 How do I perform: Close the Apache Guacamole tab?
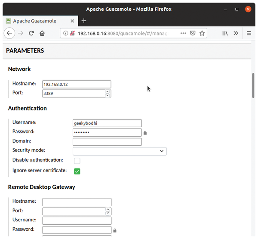tap(72, 21)
